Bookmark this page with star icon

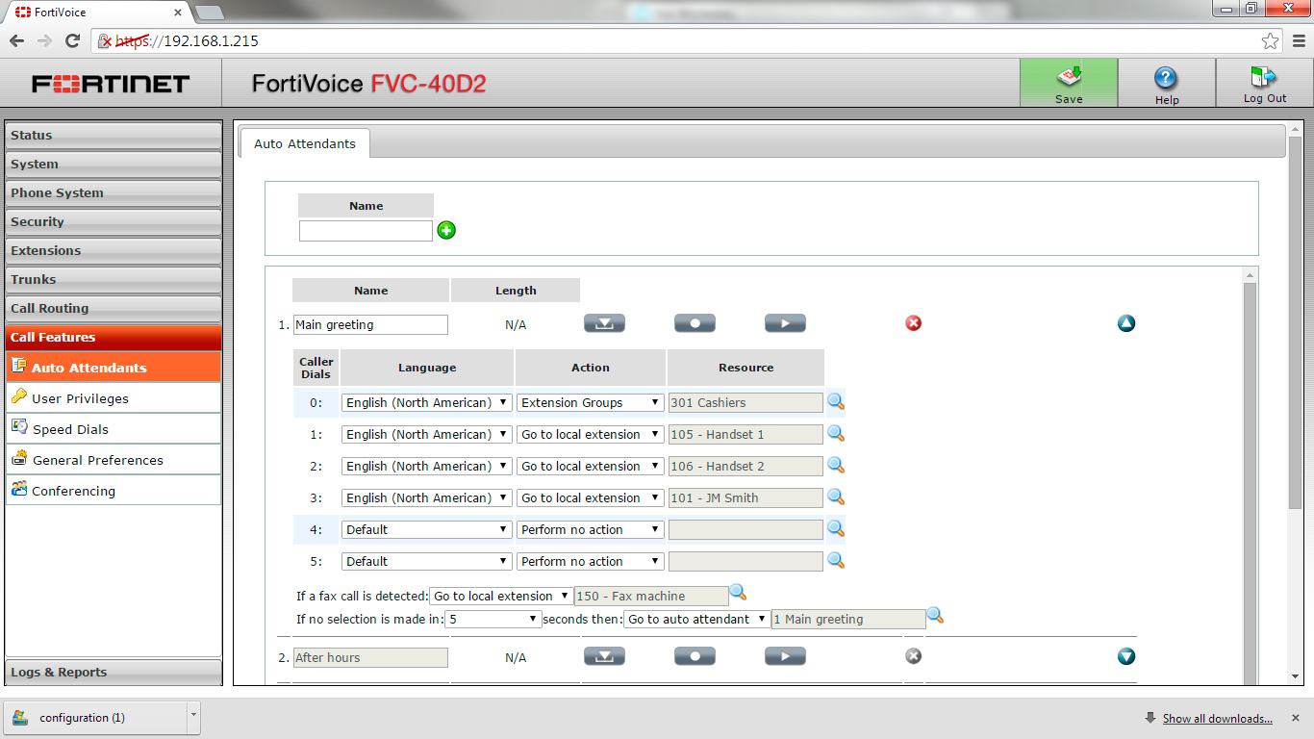(x=1270, y=40)
